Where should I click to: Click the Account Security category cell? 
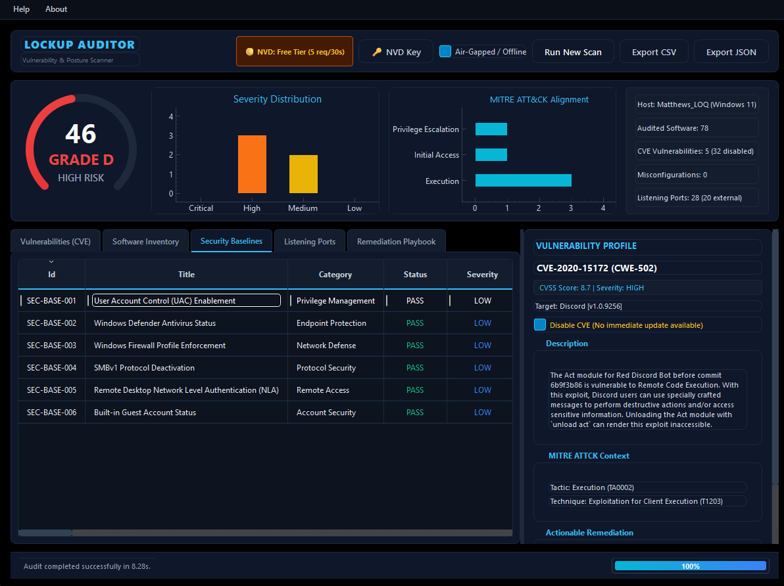(x=335, y=413)
